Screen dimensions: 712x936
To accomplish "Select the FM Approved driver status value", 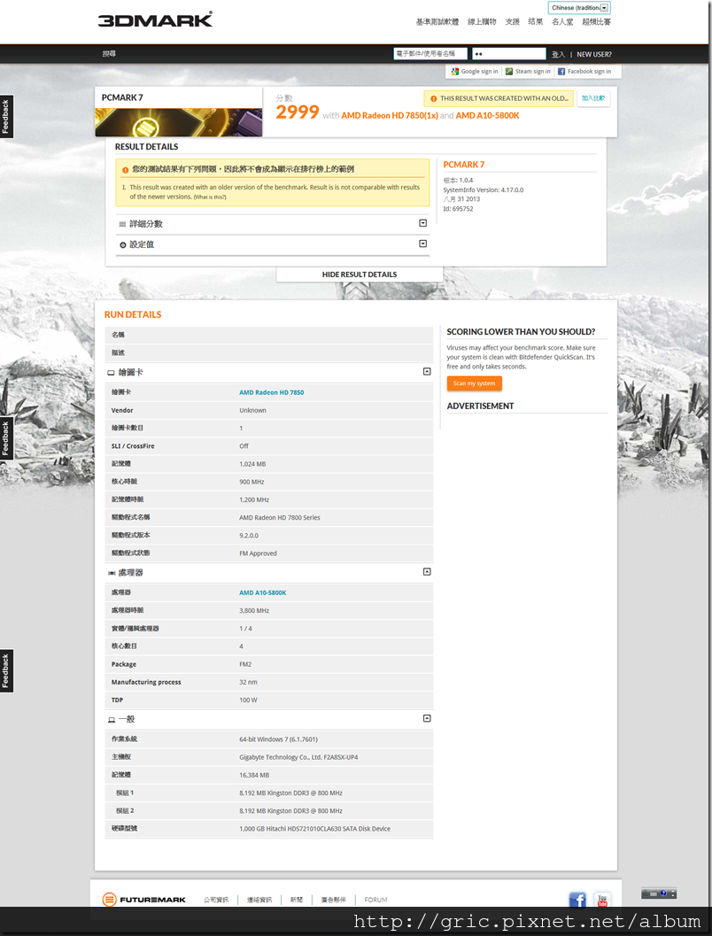I will coord(258,554).
